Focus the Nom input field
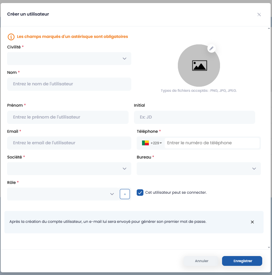Viewport: 272px width, 275px height. pyautogui.click(x=69, y=84)
